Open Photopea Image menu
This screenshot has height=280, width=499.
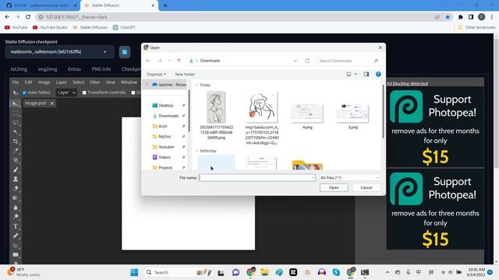(44, 82)
